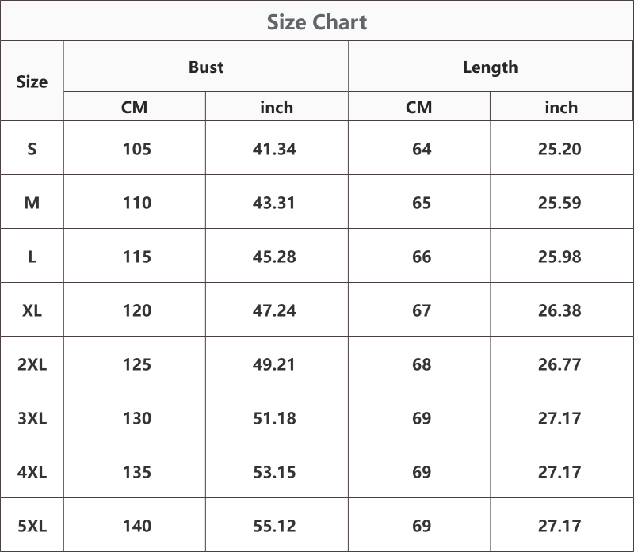Viewport: 634px width, 552px height.
Task: Click the 5XL size row label
Action: 32,526
